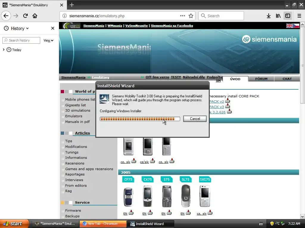305x228 pixels.
Task: Open page actions three-dot menu
Action: (182, 16)
